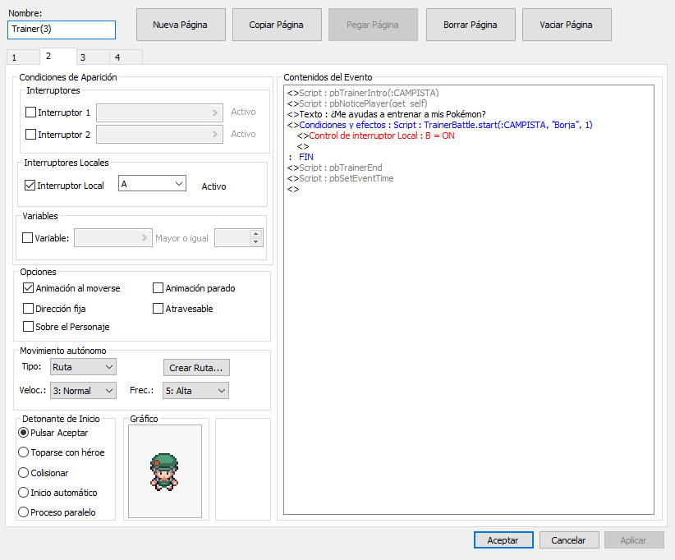Select Proceso paralelo trigger
The image size is (675, 560).
(23, 512)
